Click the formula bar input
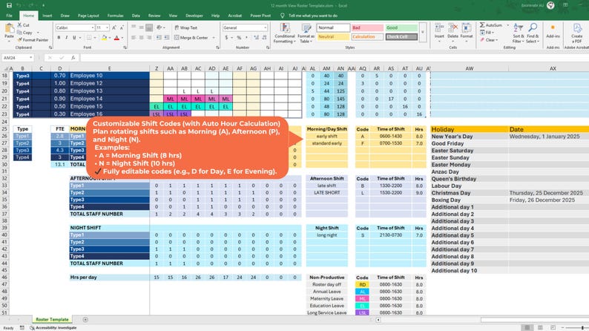This screenshot has width=589, height=331. (334, 58)
